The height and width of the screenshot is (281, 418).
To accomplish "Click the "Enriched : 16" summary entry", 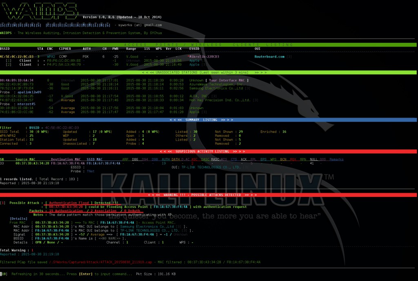I will [273, 132].
